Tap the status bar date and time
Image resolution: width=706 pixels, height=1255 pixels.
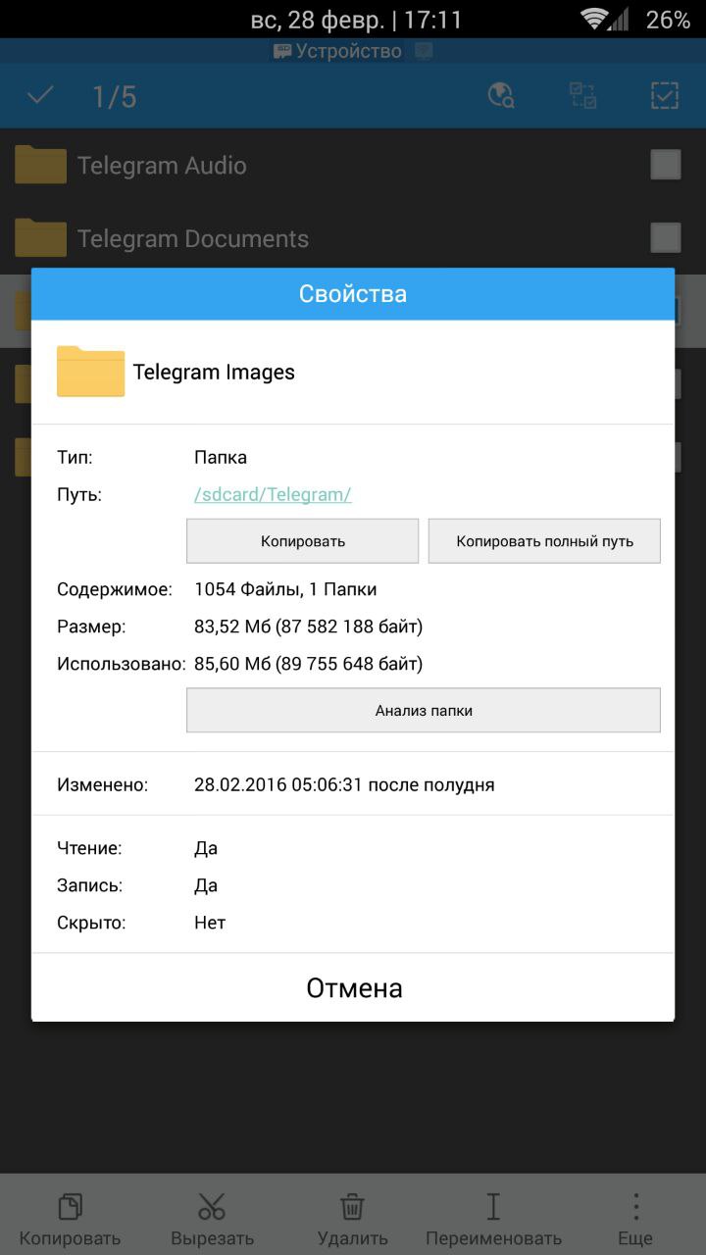357,20
